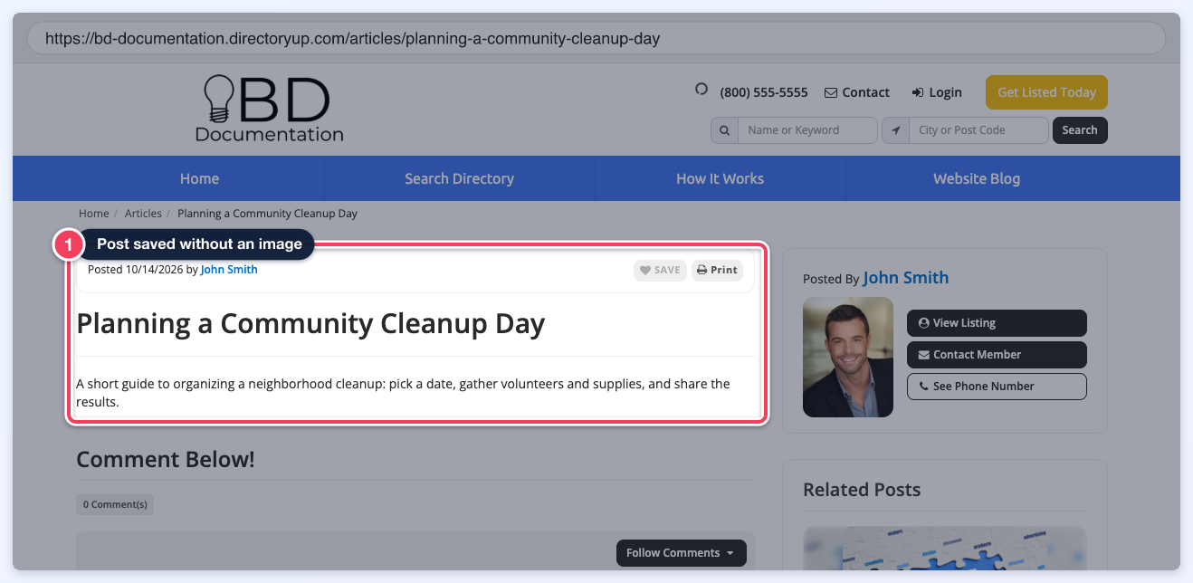Viewport: 1193px width, 583px height.
Task: Click the location arrow icon beside City field
Action: coord(895,130)
